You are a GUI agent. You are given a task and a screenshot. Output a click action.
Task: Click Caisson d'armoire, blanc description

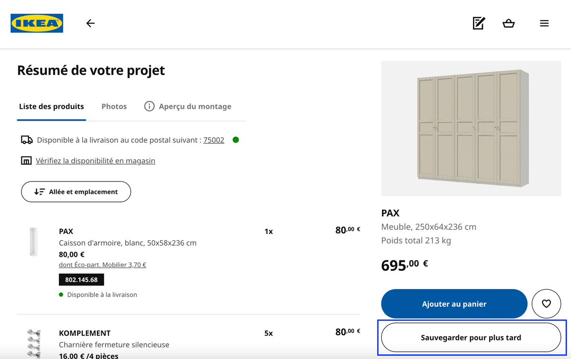click(128, 243)
